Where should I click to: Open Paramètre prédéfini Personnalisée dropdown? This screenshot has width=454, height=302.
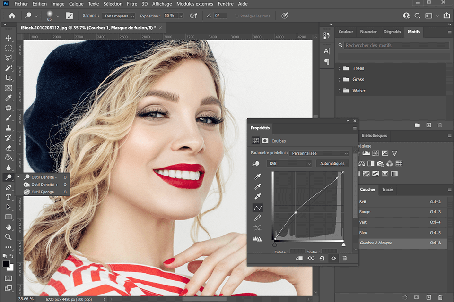(319, 153)
